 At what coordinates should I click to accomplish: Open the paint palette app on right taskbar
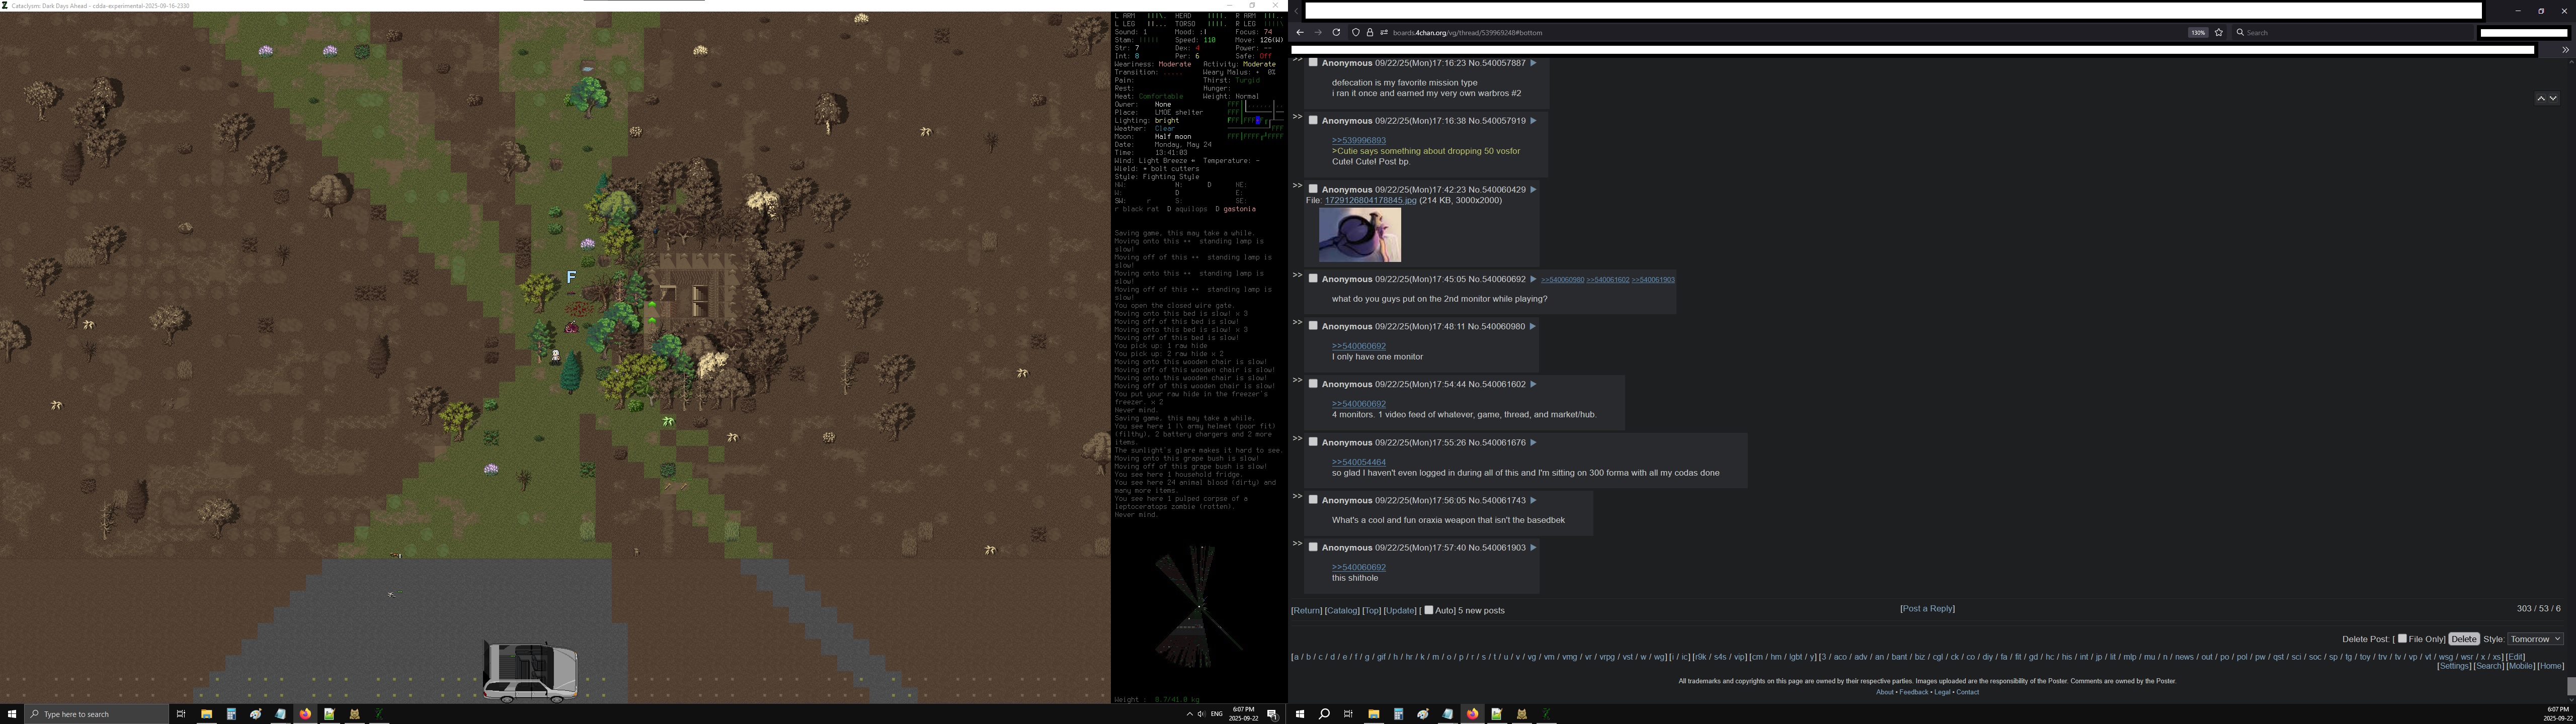(x=1423, y=714)
